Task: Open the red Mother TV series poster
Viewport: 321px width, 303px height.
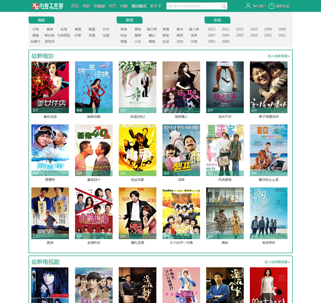Action: [x=268, y=285]
